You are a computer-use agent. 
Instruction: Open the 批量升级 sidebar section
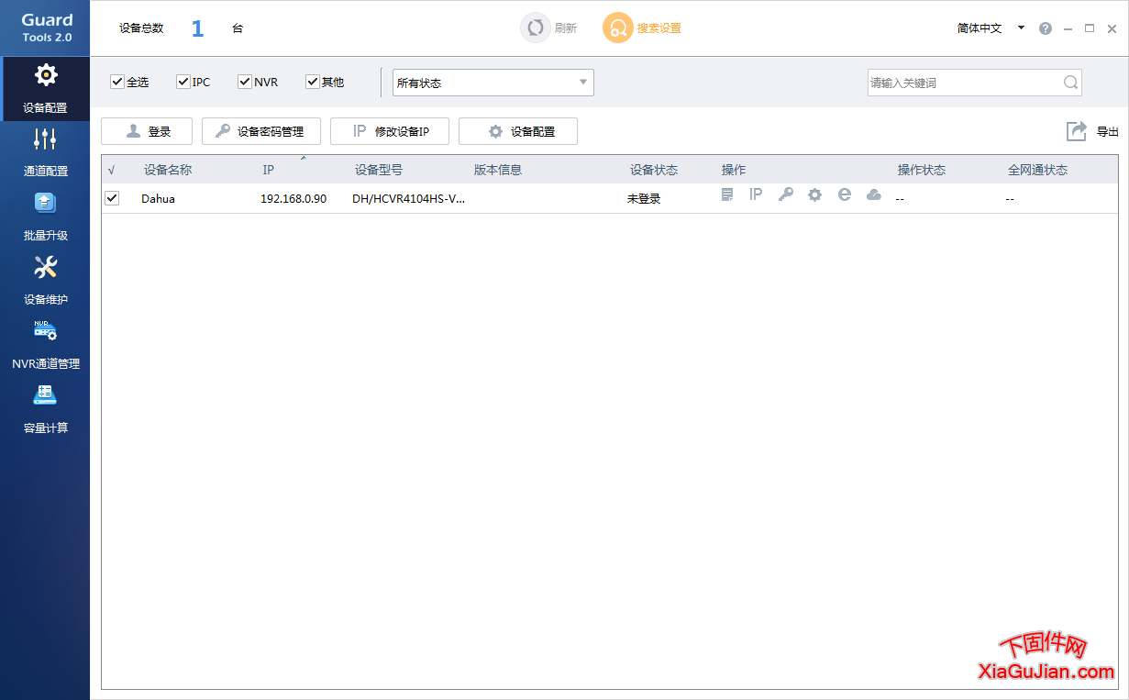[45, 216]
